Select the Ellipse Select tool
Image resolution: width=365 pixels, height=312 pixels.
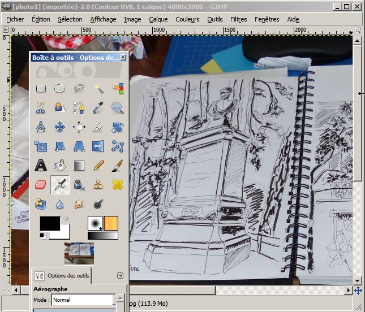[59, 88]
